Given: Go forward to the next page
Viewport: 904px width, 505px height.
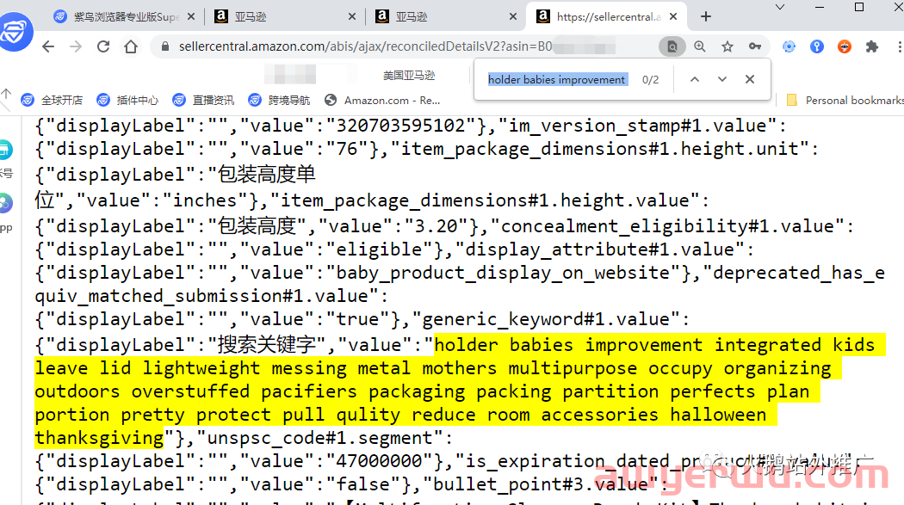Looking at the screenshot, I should (76, 46).
